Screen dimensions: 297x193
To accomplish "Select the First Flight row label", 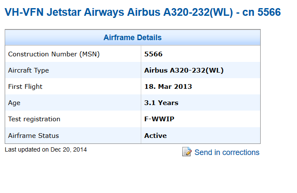I will click(25, 87).
